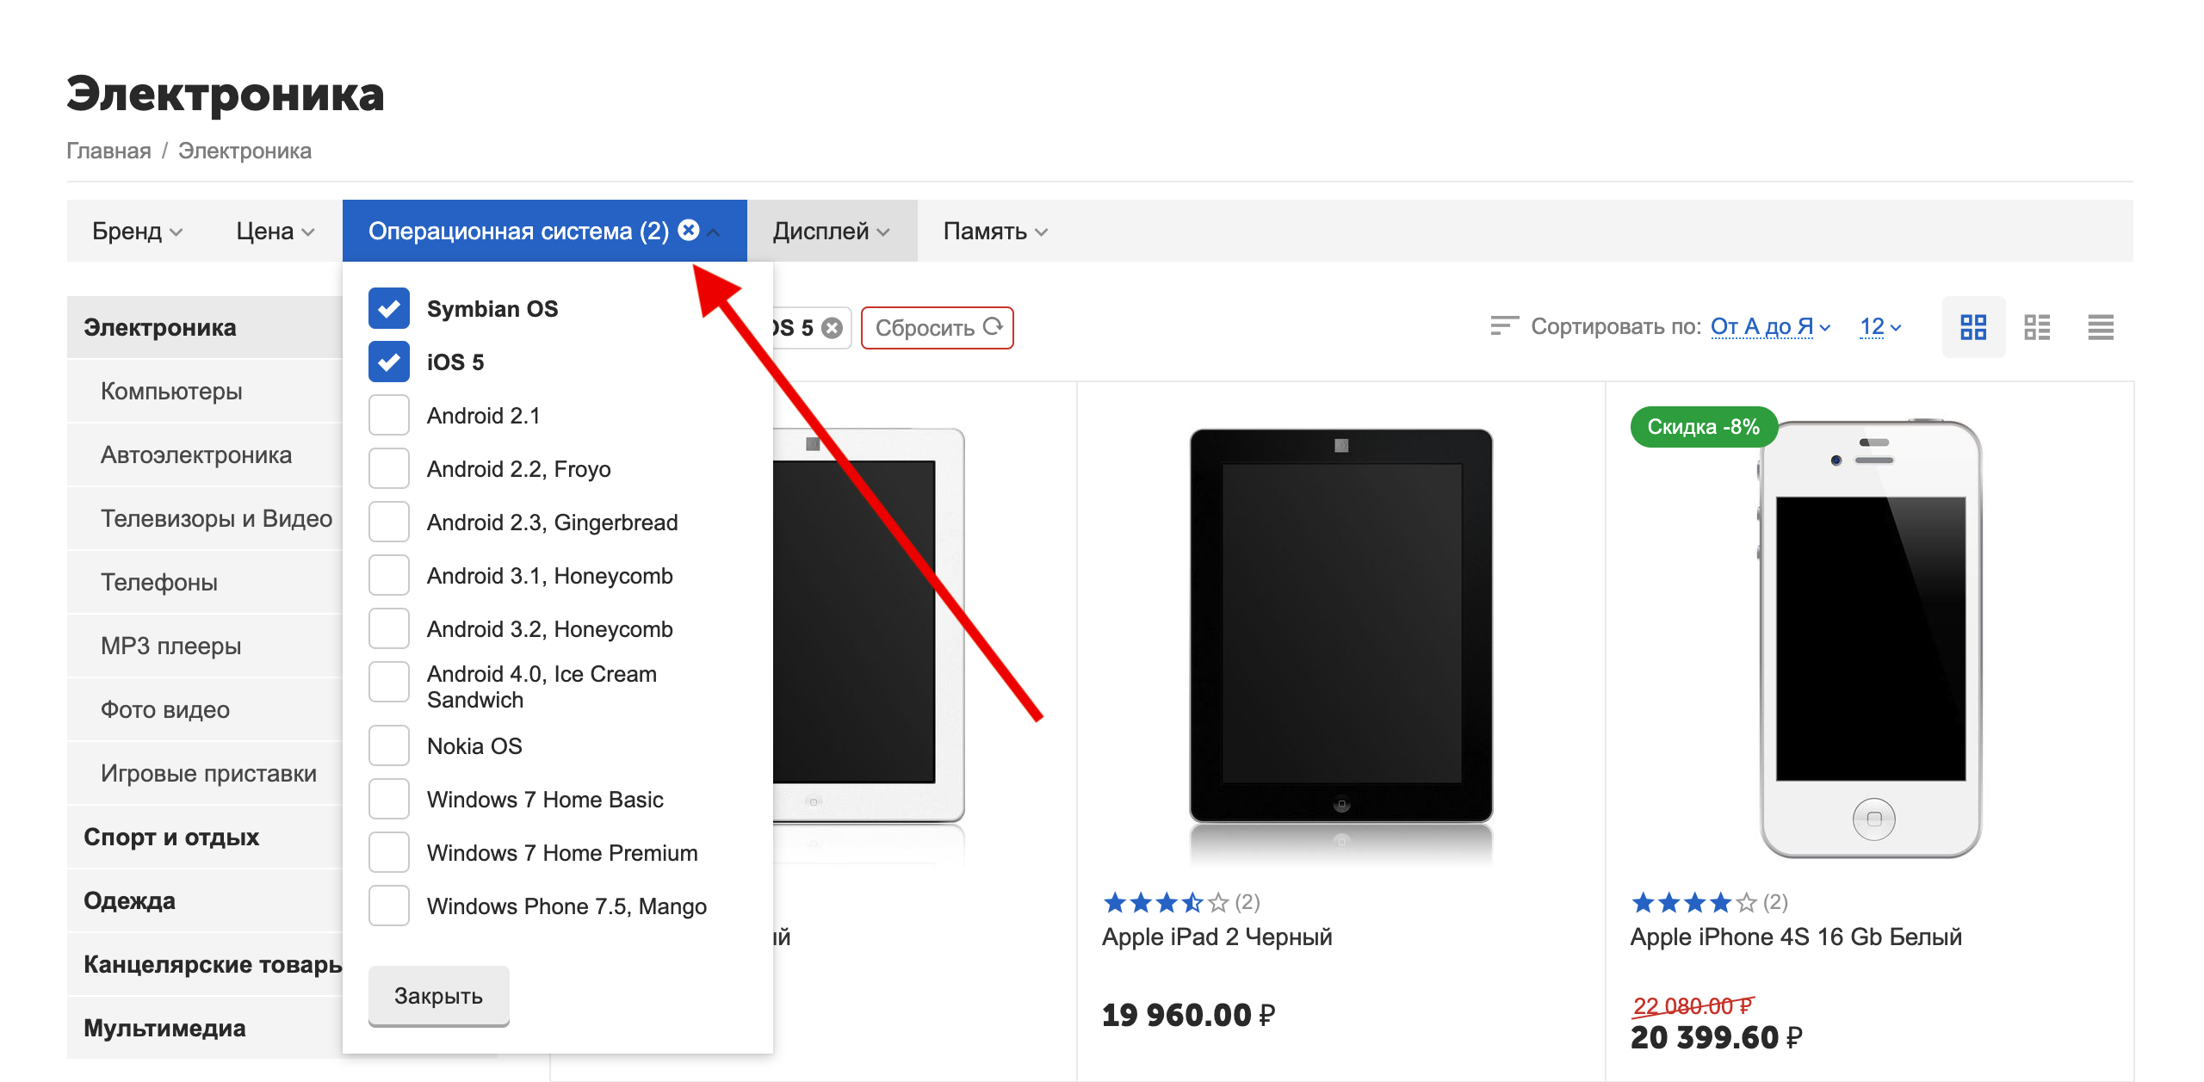This screenshot has height=1082, width=2204.
Task: Go to Одежда category
Action: click(205, 900)
